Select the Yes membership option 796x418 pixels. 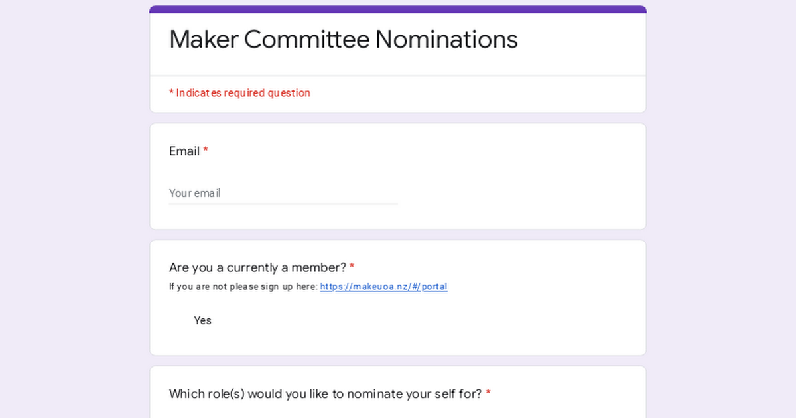202,320
